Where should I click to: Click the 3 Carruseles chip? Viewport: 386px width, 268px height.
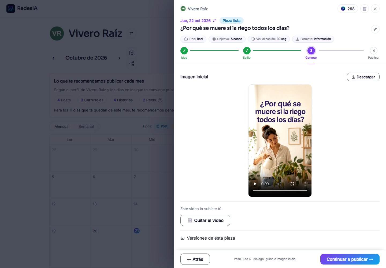click(x=92, y=100)
